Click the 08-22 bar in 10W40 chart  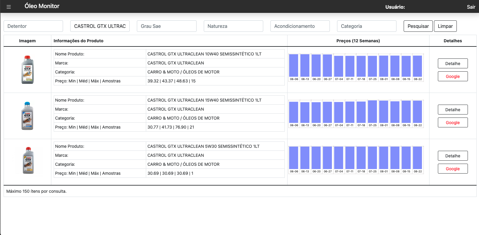(x=417, y=66)
